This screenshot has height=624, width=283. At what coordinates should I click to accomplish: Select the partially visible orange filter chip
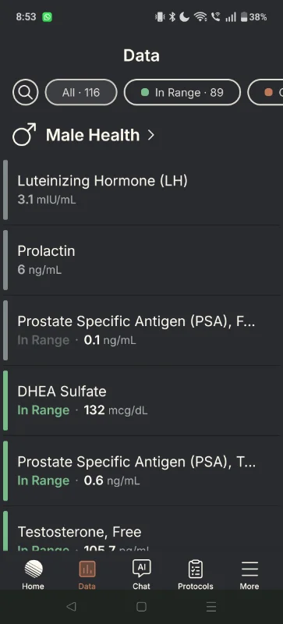(x=266, y=92)
